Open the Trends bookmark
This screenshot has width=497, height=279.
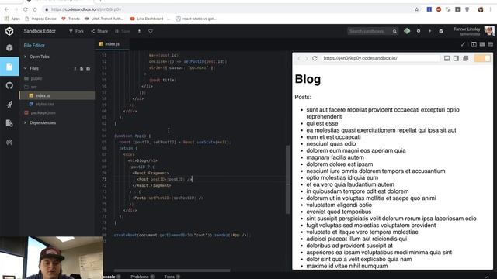click(71, 19)
